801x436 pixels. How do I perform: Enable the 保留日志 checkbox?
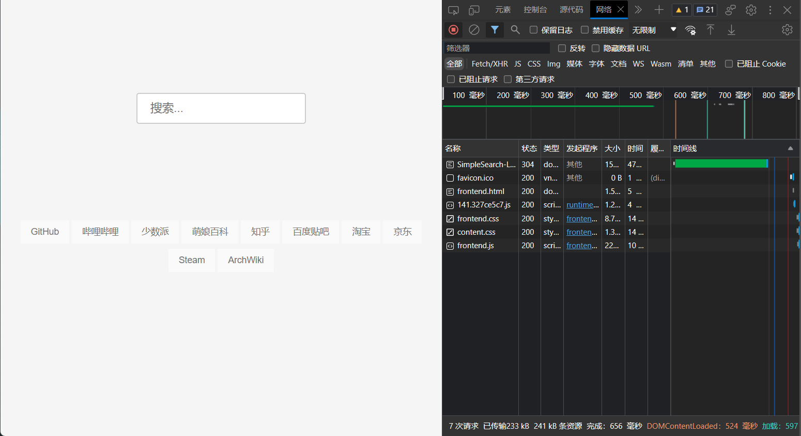pos(533,30)
